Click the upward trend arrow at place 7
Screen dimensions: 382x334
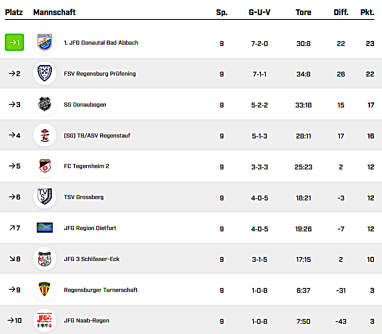tap(12, 228)
